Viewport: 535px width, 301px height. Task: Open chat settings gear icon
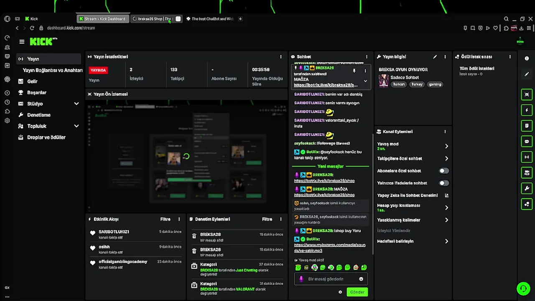click(340, 292)
